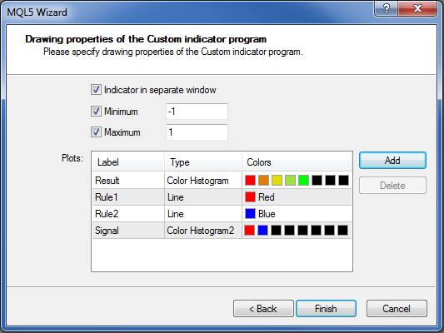The image size is (444, 333).
Task: Open Line type cell for Rule1
Action: click(203, 197)
